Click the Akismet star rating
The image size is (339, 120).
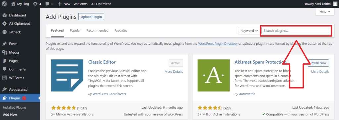coord(210,108)
